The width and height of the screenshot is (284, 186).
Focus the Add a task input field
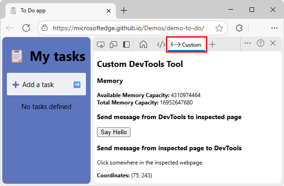(x=46, y=84)
